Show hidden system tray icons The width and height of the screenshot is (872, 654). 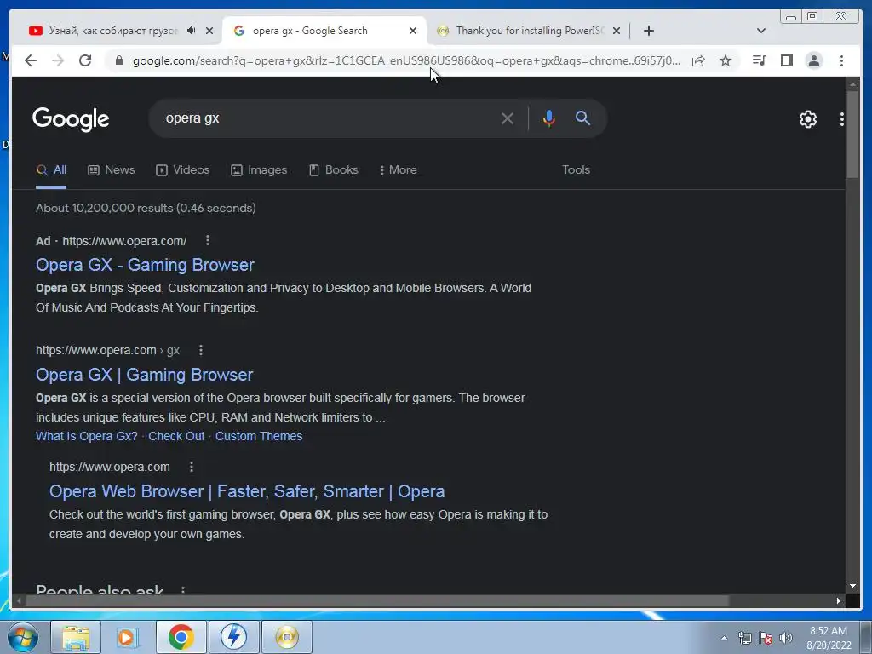(x=724, y=638)
